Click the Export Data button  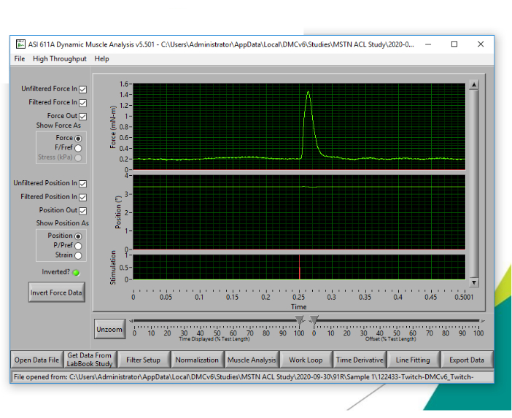[466, 360]
